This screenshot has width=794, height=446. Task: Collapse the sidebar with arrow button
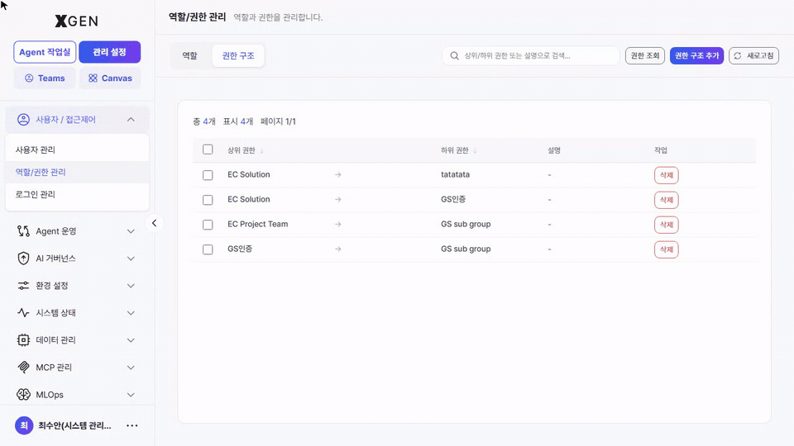[154, 223]
